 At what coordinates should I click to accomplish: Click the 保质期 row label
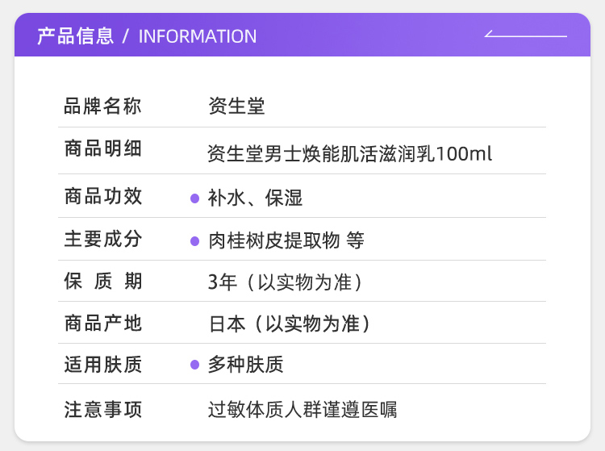[x=102, y=281]
